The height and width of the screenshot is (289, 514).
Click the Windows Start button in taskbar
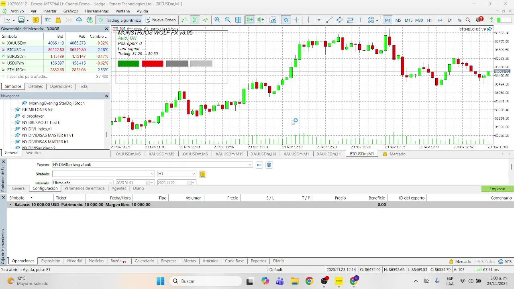(x=160, y=281)
